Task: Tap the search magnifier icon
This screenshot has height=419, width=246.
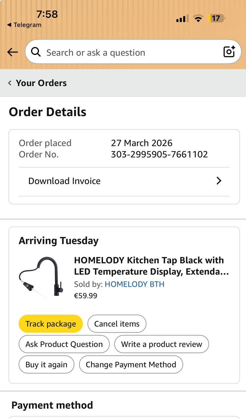Action: [36, 52]
